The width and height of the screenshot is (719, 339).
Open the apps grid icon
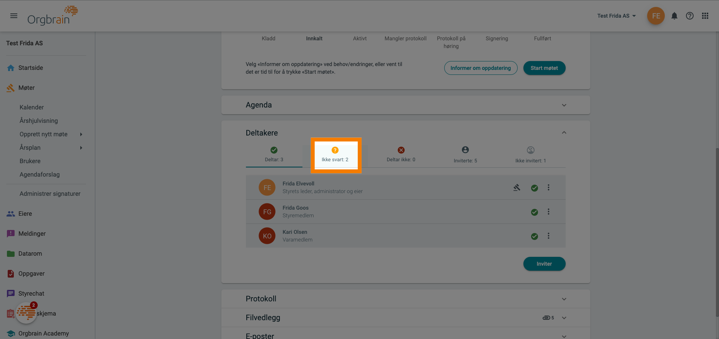(705, 16)
